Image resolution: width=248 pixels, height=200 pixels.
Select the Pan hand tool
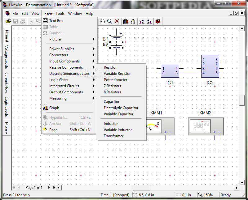[103, 21]
